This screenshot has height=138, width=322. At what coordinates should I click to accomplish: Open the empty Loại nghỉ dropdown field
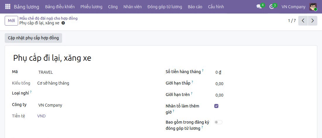[x=96, y=93]
